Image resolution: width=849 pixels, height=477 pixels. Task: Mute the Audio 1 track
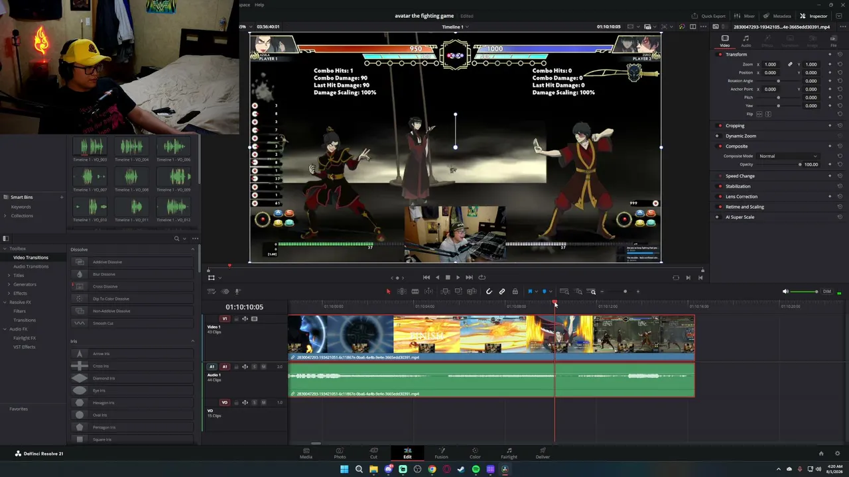(263, 367)
